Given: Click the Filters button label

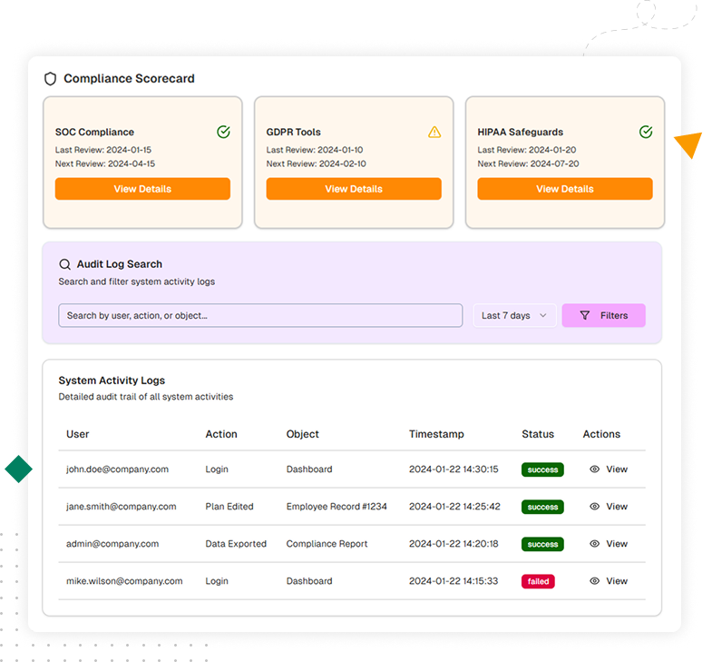Looking at the screenshot, I should point(614,315).
